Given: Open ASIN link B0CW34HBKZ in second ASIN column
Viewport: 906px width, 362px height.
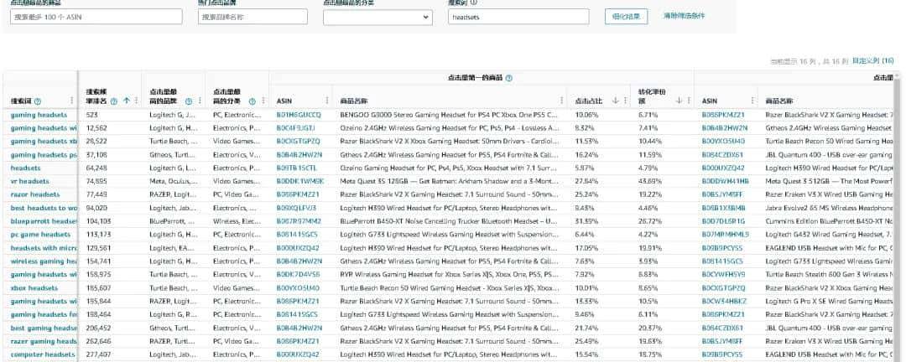Looking at the screenshot, I should [x=724, y=302].
